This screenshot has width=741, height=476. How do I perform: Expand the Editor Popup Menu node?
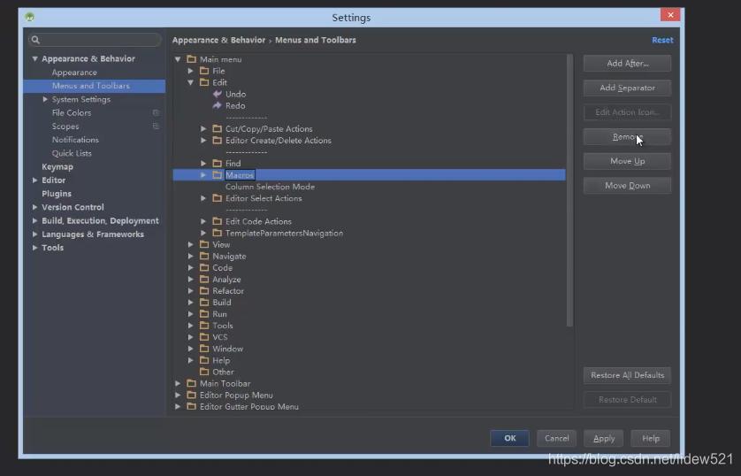point(178,395)
